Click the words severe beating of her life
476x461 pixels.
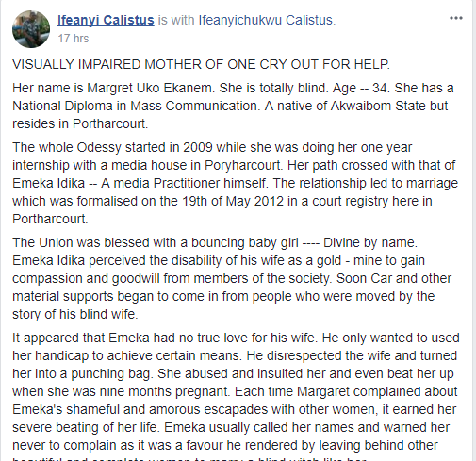click(x=84, y=428)
